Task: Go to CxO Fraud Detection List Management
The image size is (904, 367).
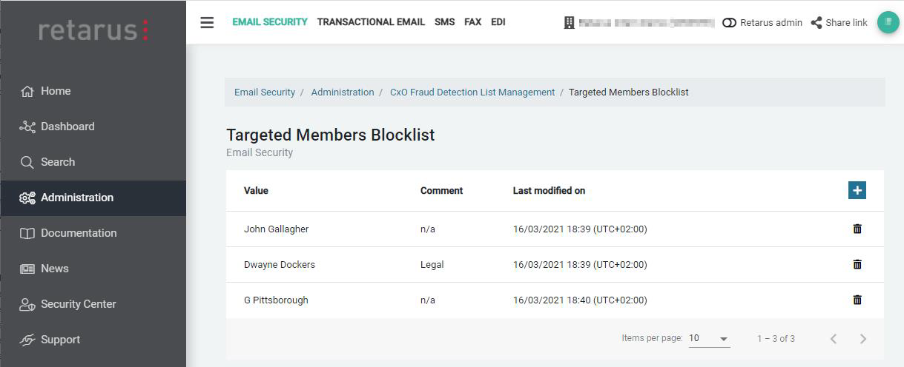Action: 472,92
